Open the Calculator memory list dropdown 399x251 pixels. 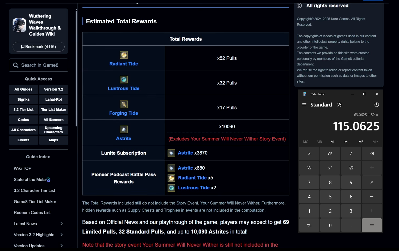375,142
